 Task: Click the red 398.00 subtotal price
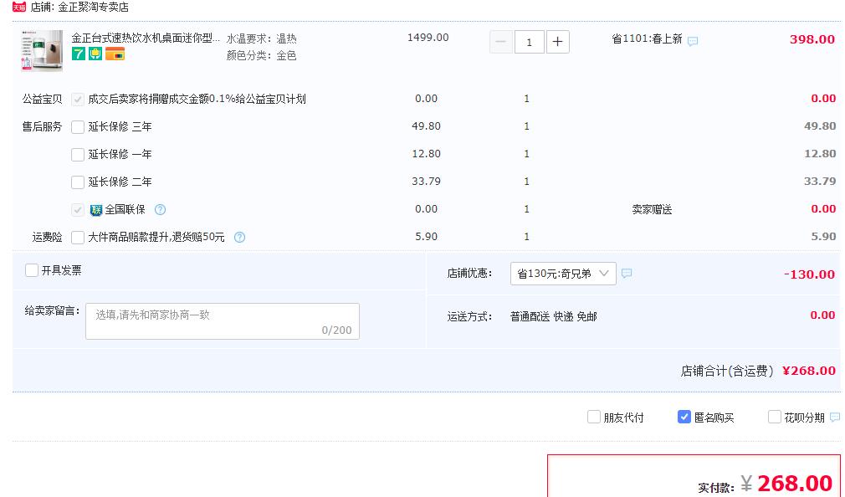(x=812, y=39)
